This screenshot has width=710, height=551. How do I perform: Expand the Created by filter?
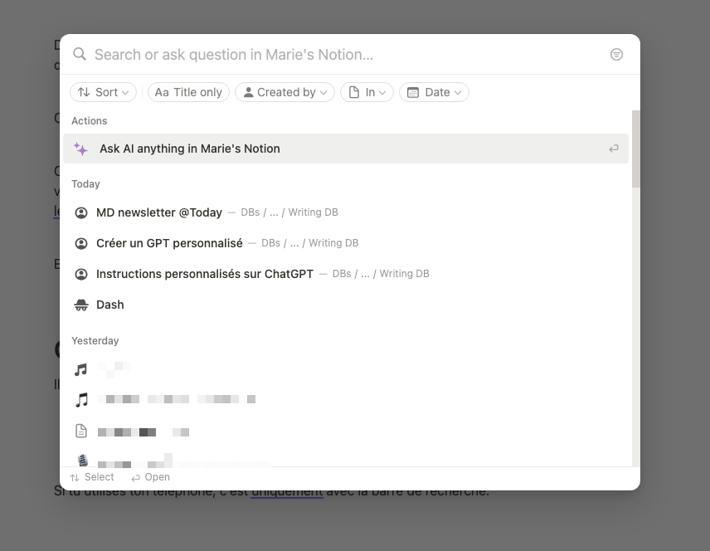click(284, 92)
